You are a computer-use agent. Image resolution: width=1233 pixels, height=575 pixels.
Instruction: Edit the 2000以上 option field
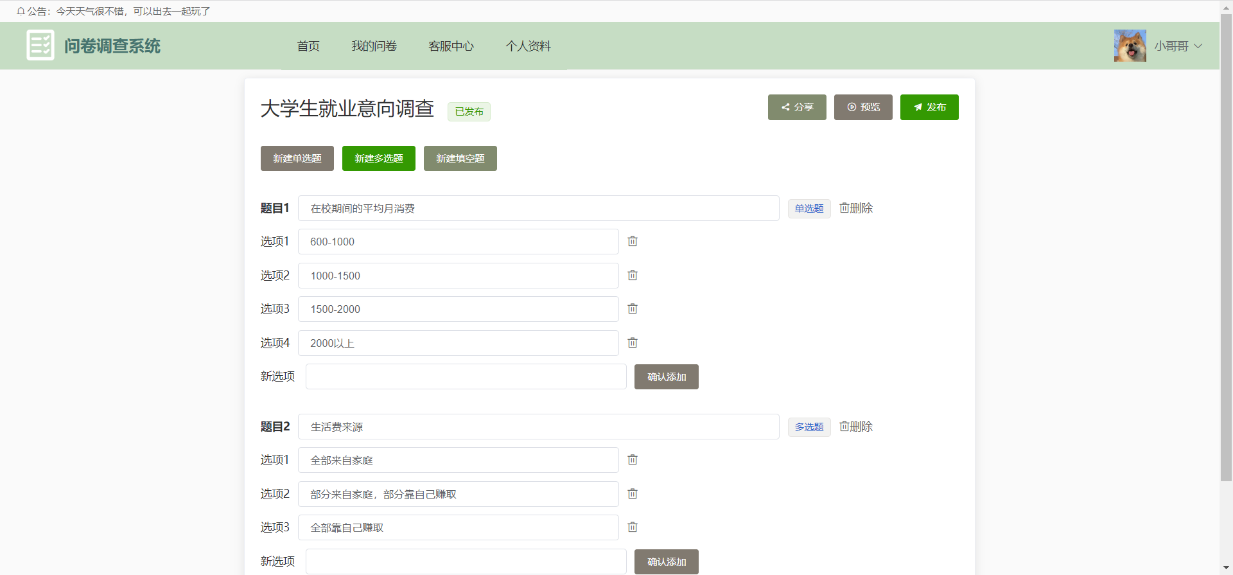click(459, 343)
